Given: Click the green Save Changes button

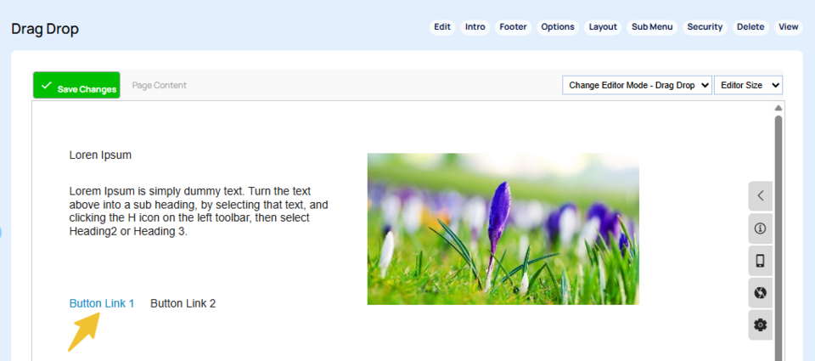Looking at the screenshot, I should point(76,86).
